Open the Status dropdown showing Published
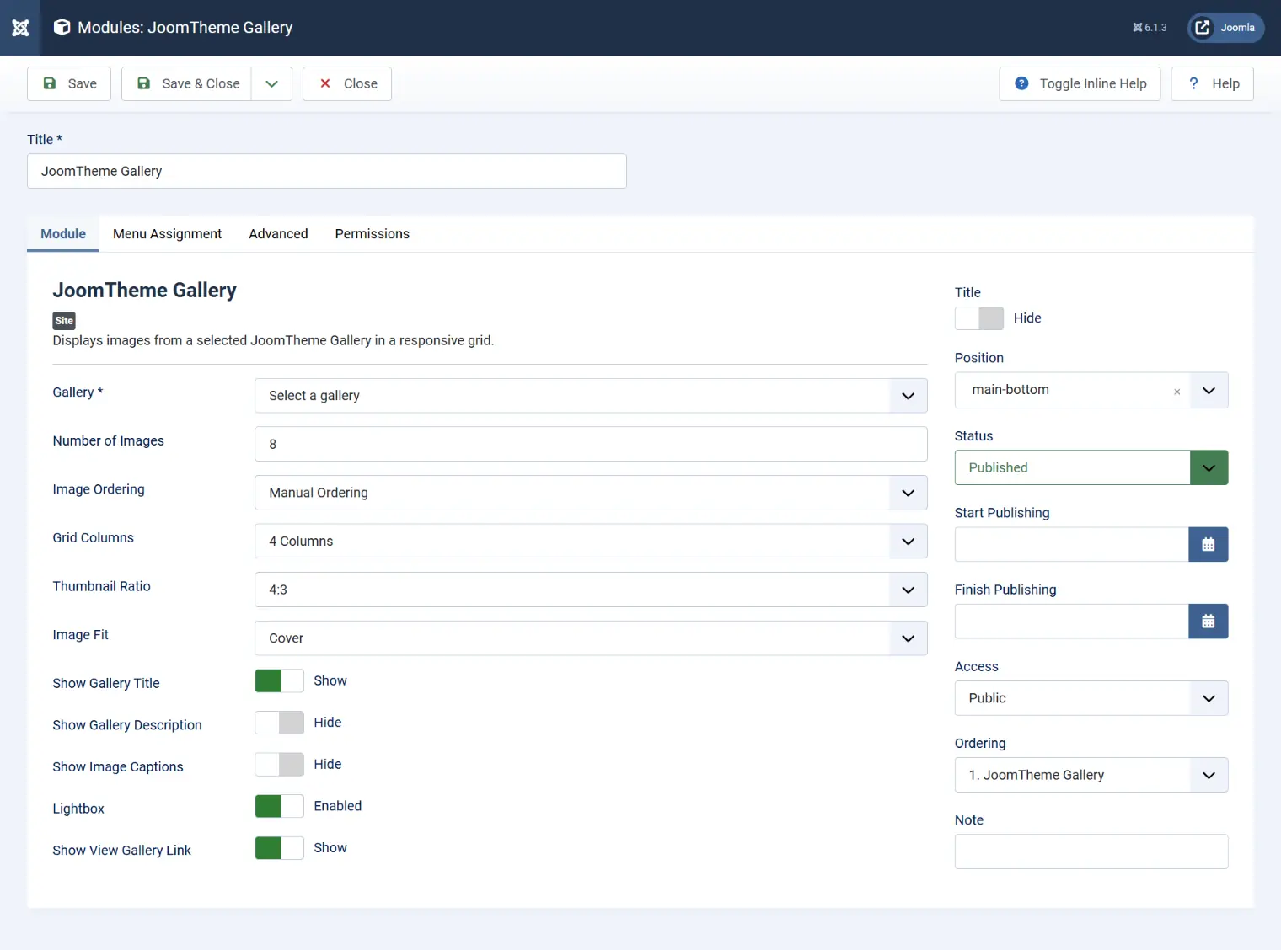Viewport: 1281px width, 950px height. tap(1091, 467)
